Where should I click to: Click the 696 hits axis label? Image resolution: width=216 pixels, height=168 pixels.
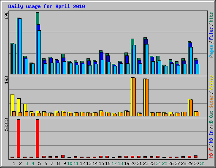pos(6,16)
